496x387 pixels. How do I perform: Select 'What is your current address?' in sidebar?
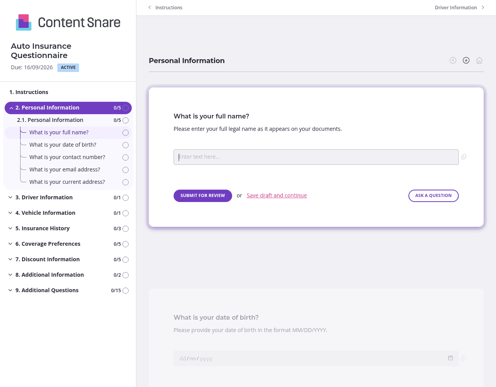pyautogui.click(x=67, y=182)
